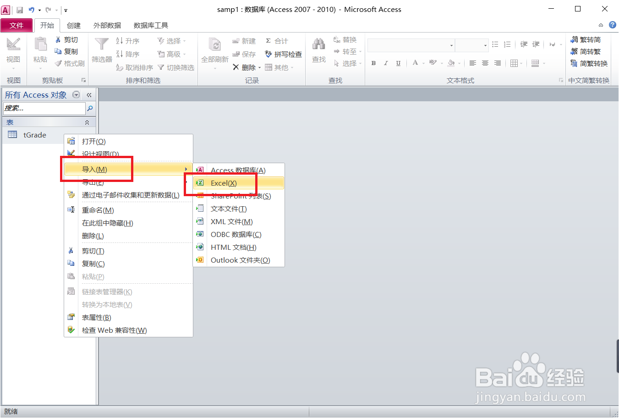Open the Quick Access Toolbar customize dropdown
This screenshot has width=619, height=418.
66,10
